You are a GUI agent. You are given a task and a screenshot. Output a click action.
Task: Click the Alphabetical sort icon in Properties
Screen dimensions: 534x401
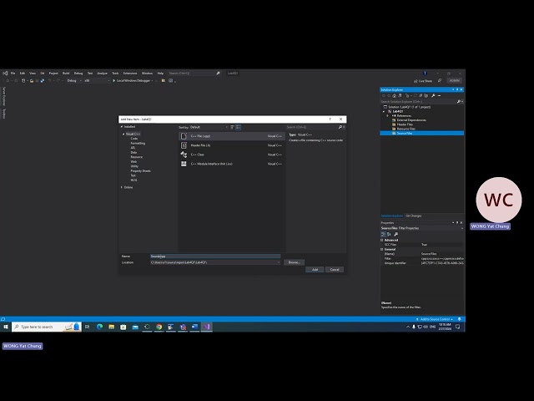tap(389, 234)
